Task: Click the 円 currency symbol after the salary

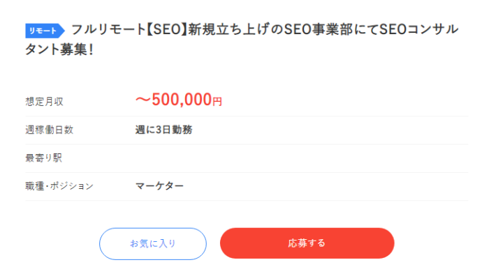Action: coord(217,102)
